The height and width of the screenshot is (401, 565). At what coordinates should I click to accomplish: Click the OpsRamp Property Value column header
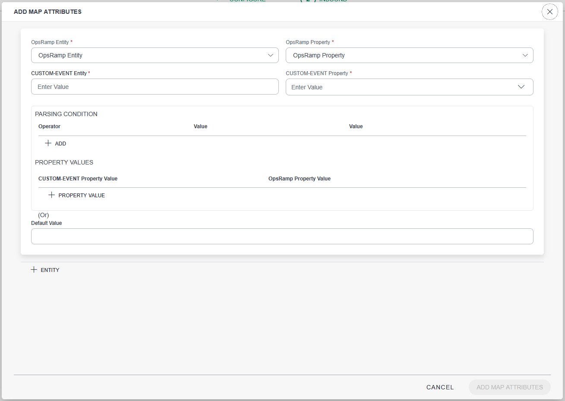click(x=300, y=179)
